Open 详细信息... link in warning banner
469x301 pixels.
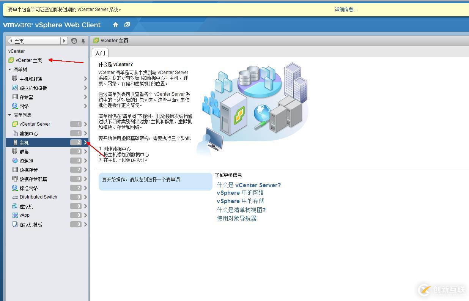click(345, 9)
